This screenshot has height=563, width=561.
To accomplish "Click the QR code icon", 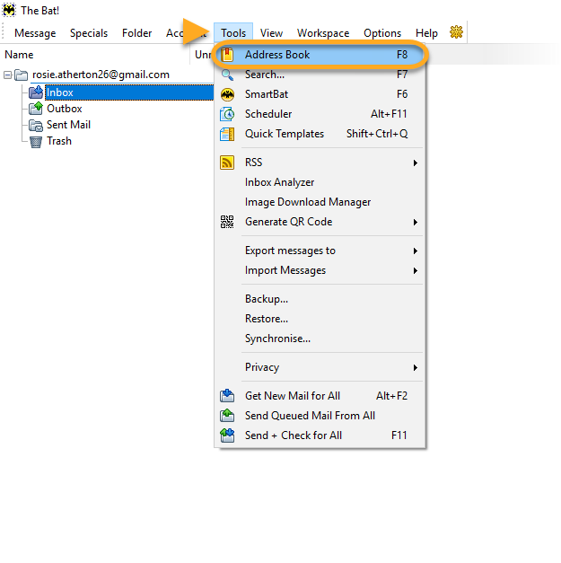I will point(227,222).
